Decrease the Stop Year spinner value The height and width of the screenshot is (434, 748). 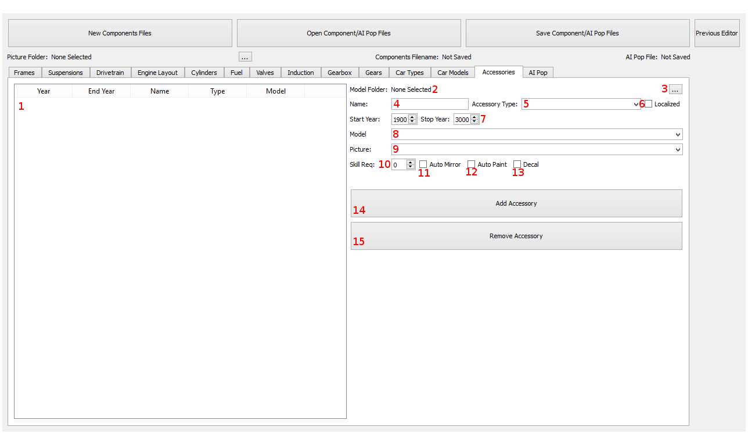(474, 122)
